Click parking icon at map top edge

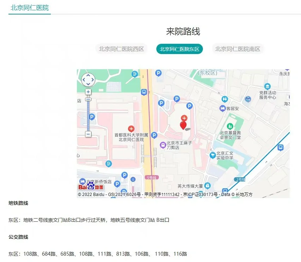coord(158,73)
